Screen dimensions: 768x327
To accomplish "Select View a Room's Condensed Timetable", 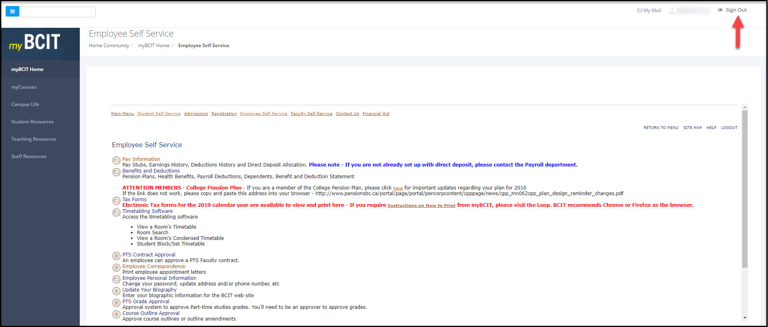I will coord(180,238).
